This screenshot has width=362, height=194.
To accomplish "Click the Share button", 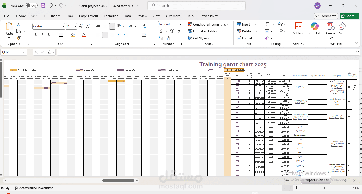I will coord(350,16).
